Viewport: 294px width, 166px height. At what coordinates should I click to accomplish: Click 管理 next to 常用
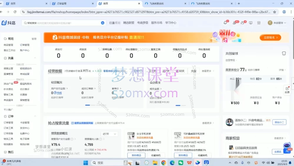(x=34, y=39)
